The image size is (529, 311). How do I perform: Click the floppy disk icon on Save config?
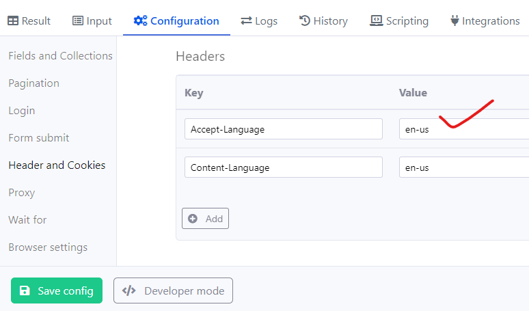25,290
